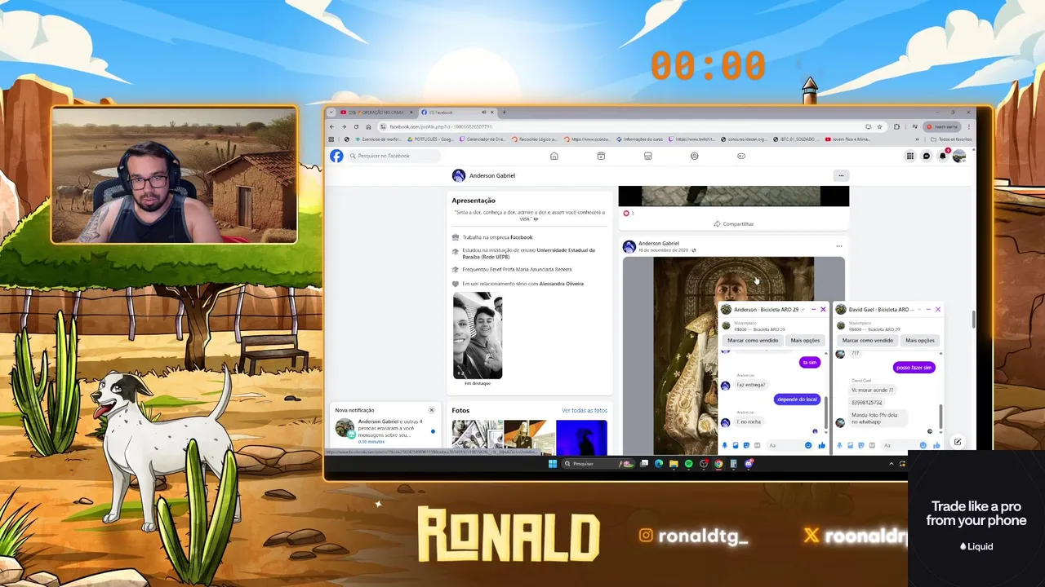Open a new browser tab
This screenshot has height=587, width=1045.
(505, 113)
